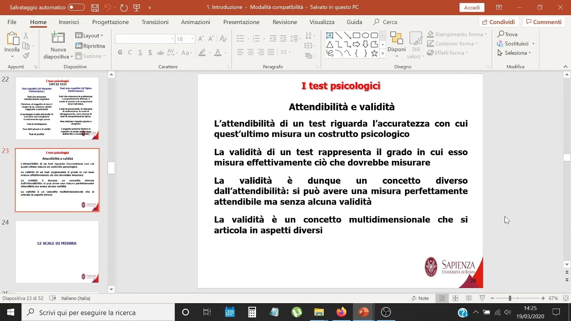571x321 pixels.
Task: Switch to the Progettazione tab
Action: pyautogui.click(x=110, y=22)
